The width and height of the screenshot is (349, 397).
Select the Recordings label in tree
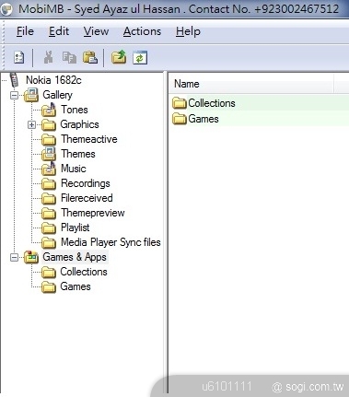click(x=86, y=183)
